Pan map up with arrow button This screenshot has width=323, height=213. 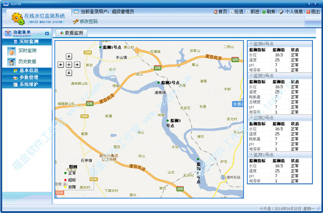69,56
